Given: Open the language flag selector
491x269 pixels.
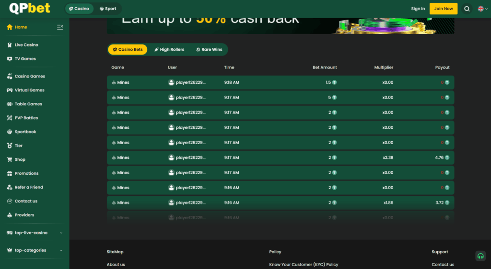Looking at the screenshot, I should pos(482,9).
